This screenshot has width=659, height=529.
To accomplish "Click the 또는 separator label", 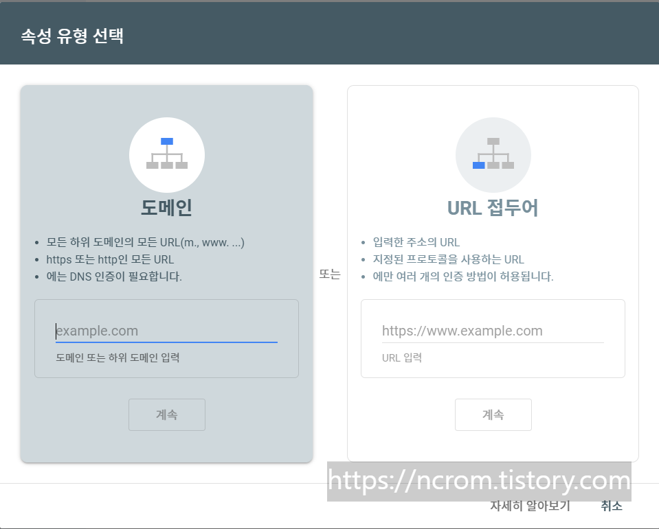I will pos(330,274).
